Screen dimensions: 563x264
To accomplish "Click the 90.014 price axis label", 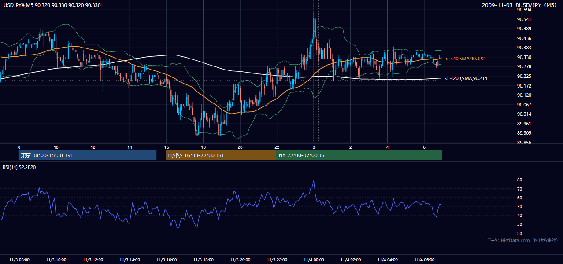I will 524,114.
